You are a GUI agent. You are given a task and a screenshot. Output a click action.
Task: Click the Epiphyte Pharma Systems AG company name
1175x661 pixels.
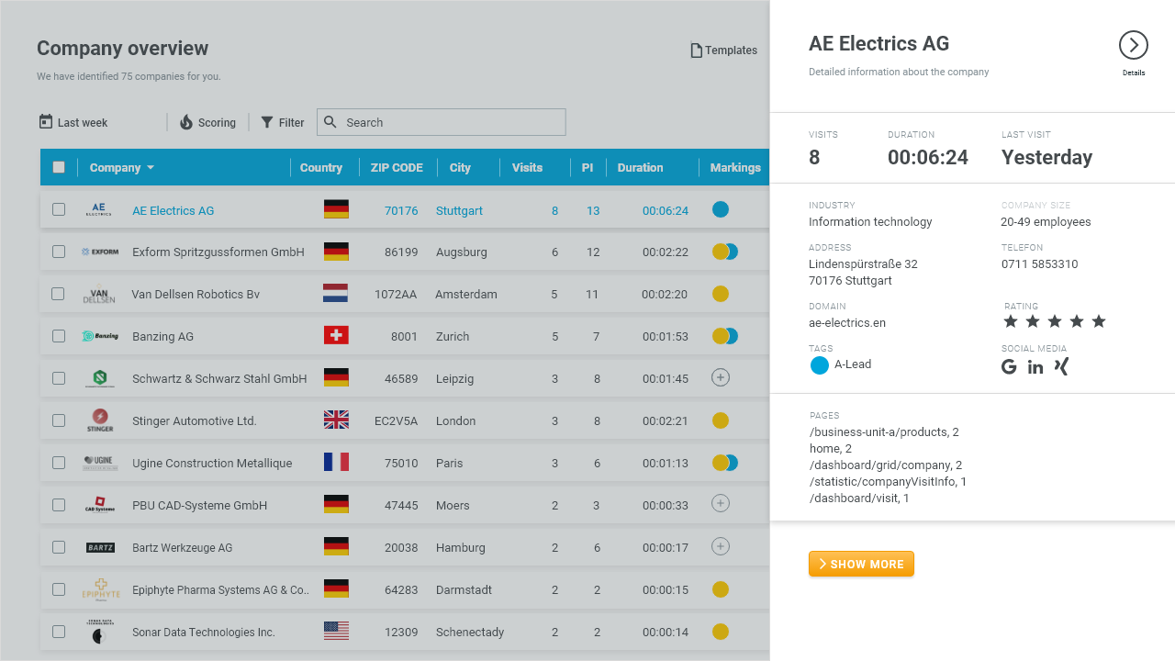click(x=220, y=589)
